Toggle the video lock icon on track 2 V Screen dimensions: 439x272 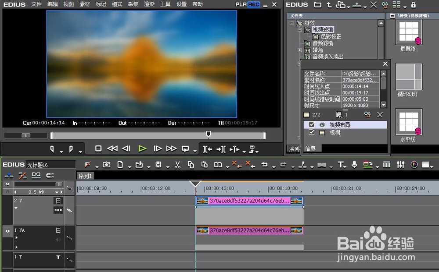[58, 201]
